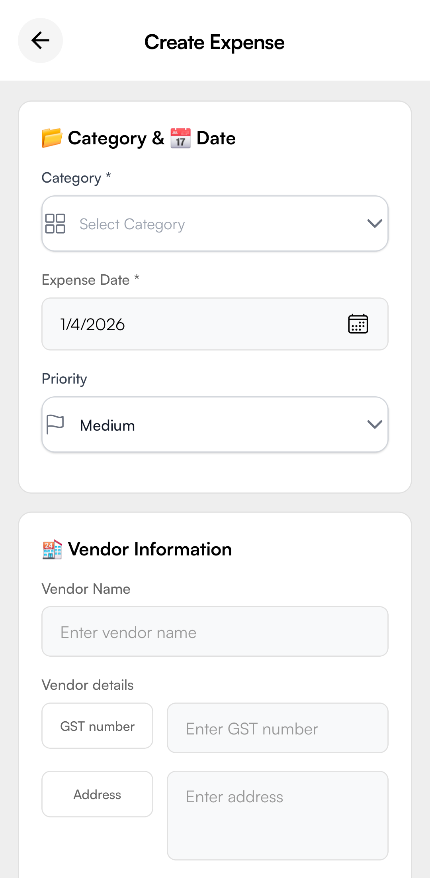Viewport: 430px width, 878px height.
Task: Select the Medium priority field
Action: (x=215, y=424)
